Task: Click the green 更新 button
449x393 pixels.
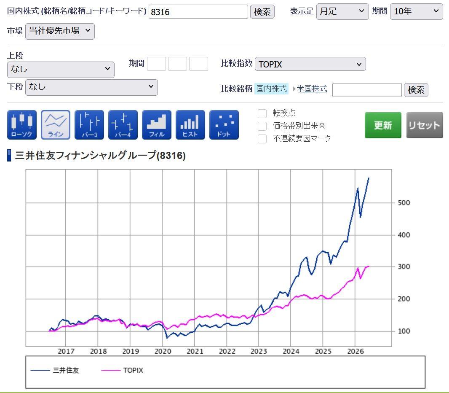Action: (383, 125)
